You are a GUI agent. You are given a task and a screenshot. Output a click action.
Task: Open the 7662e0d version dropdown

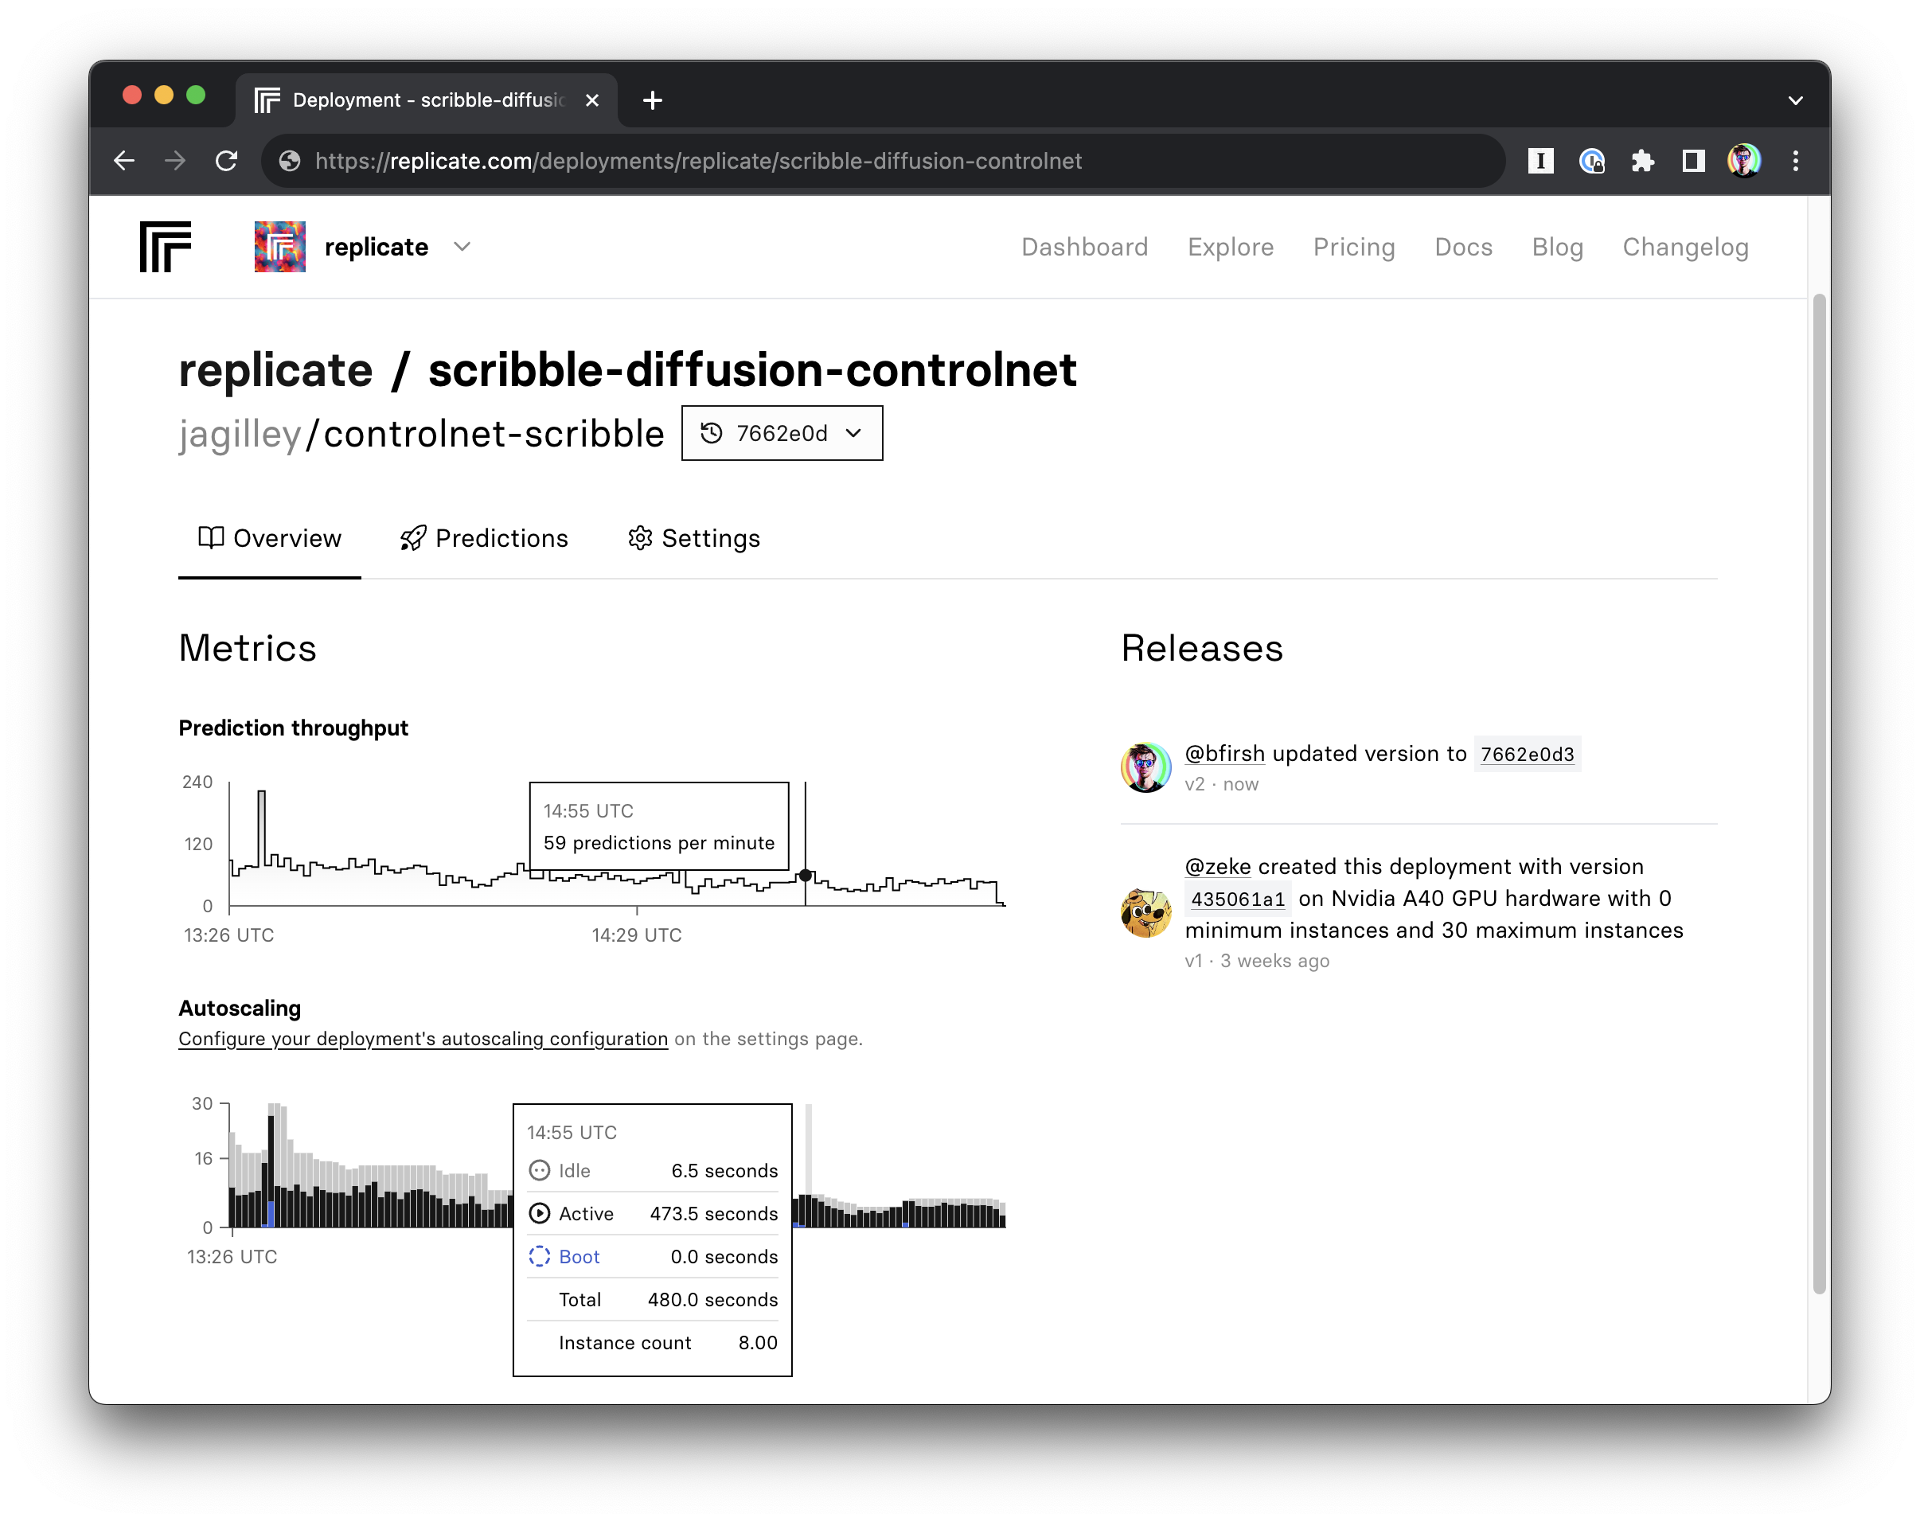click(782, 433)
